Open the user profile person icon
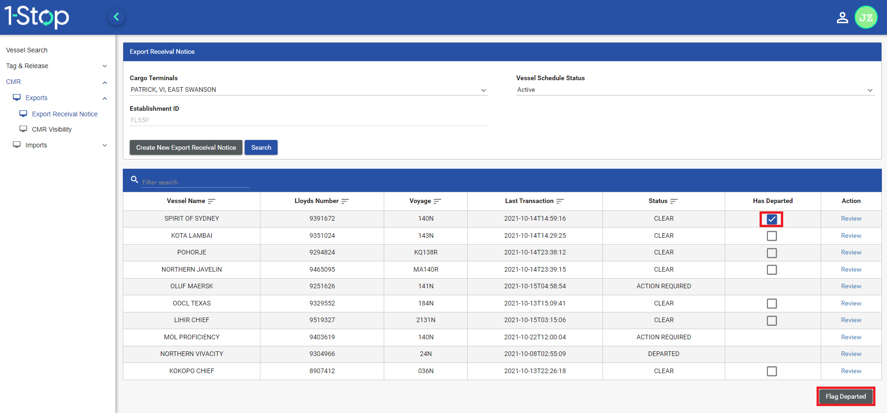This screenshot has width=887, height=413. point(842,18)
